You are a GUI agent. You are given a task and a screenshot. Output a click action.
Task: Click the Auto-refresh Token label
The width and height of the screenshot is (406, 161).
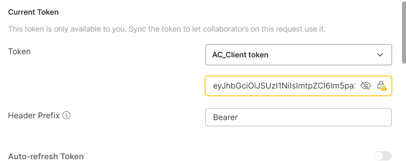46,157
